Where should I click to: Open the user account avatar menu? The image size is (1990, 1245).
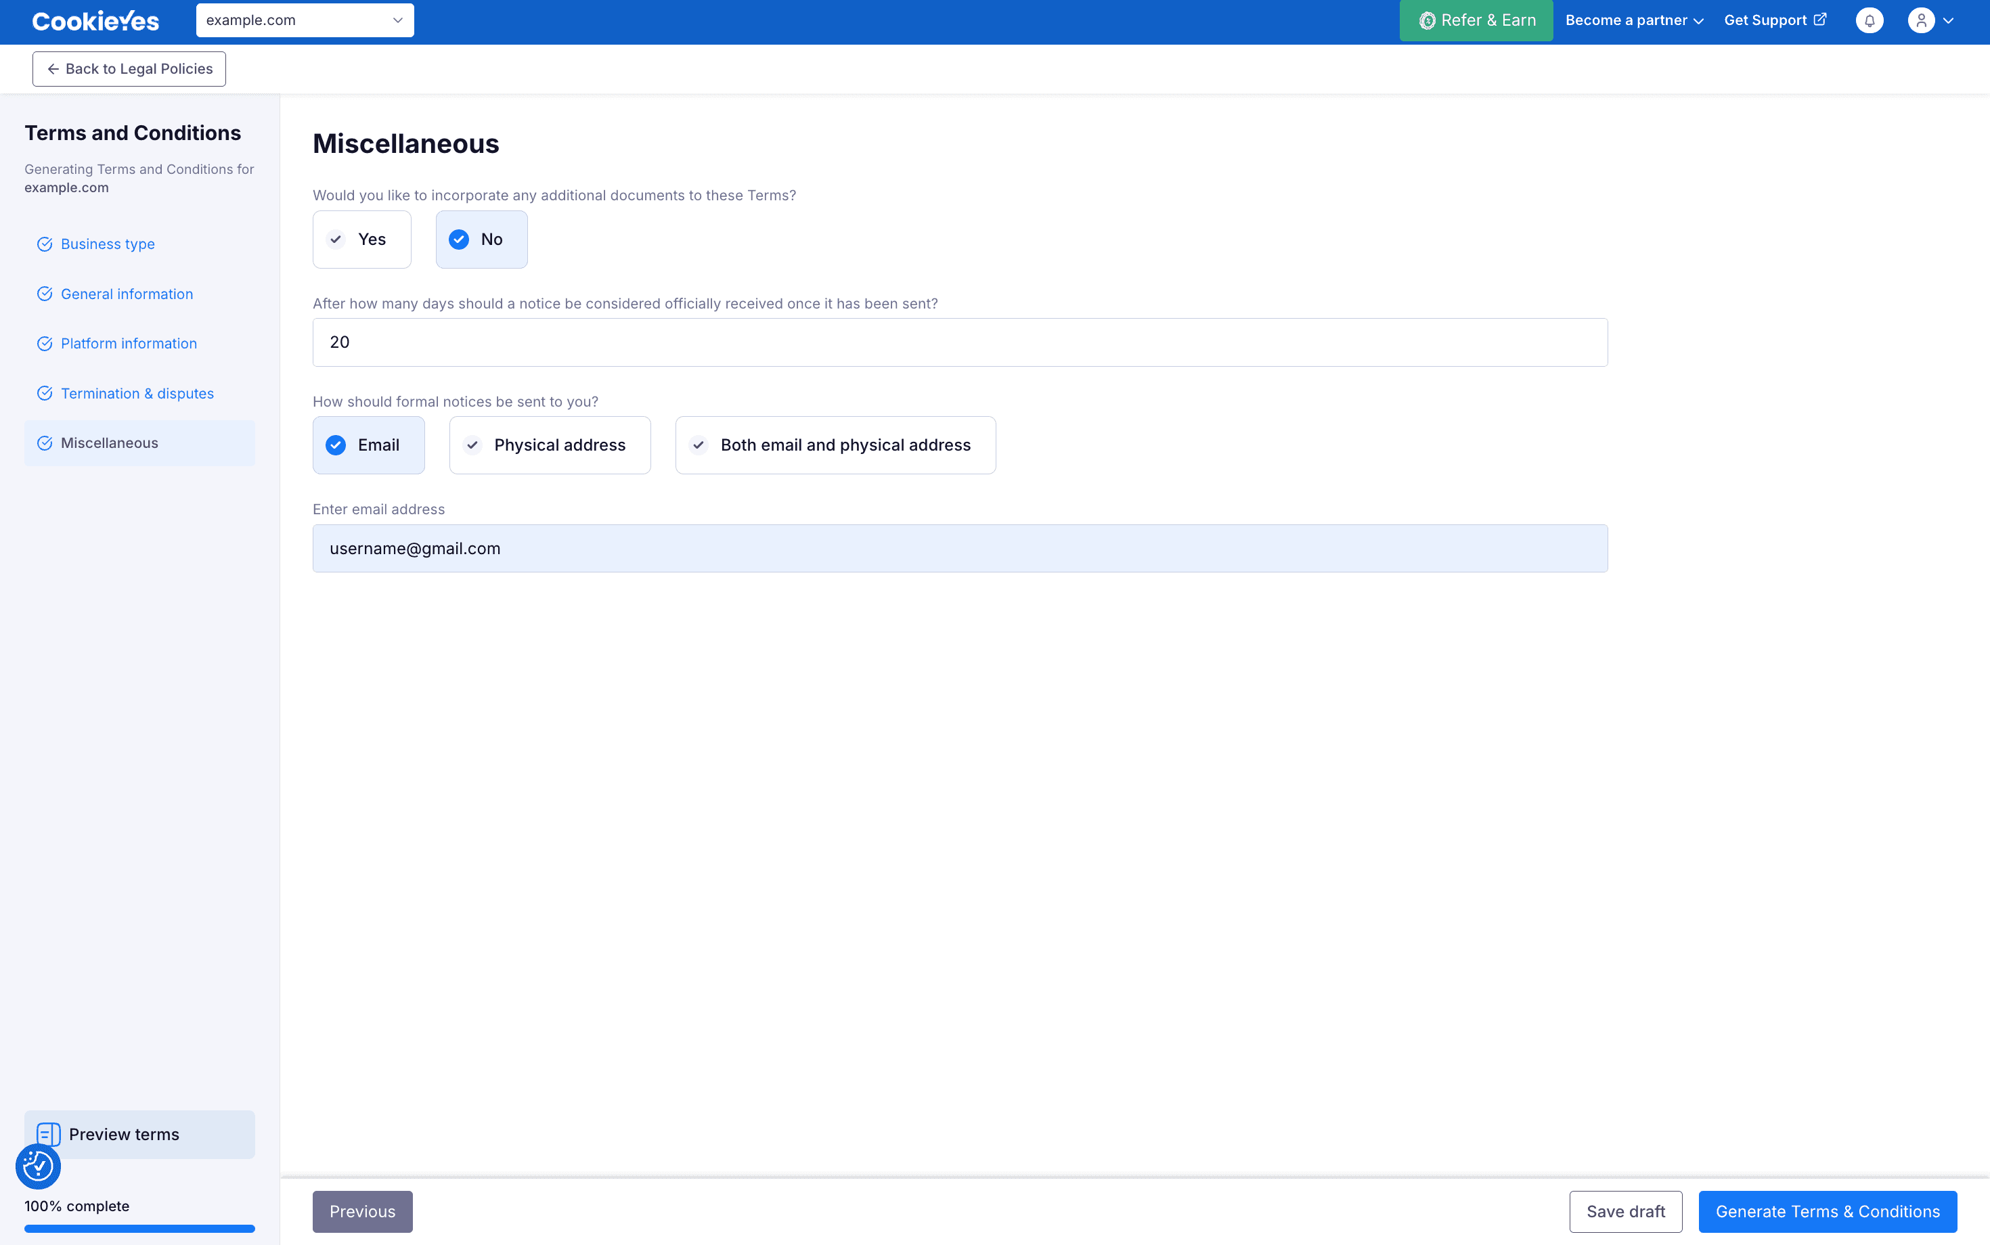pyautogui.click(x=1921, y=20)
